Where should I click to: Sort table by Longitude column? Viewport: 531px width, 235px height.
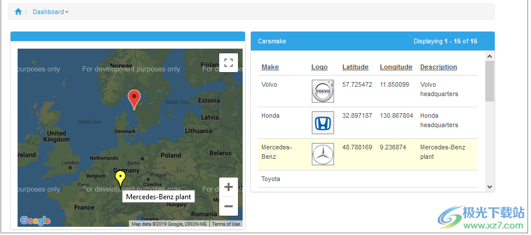coord(396,67)
